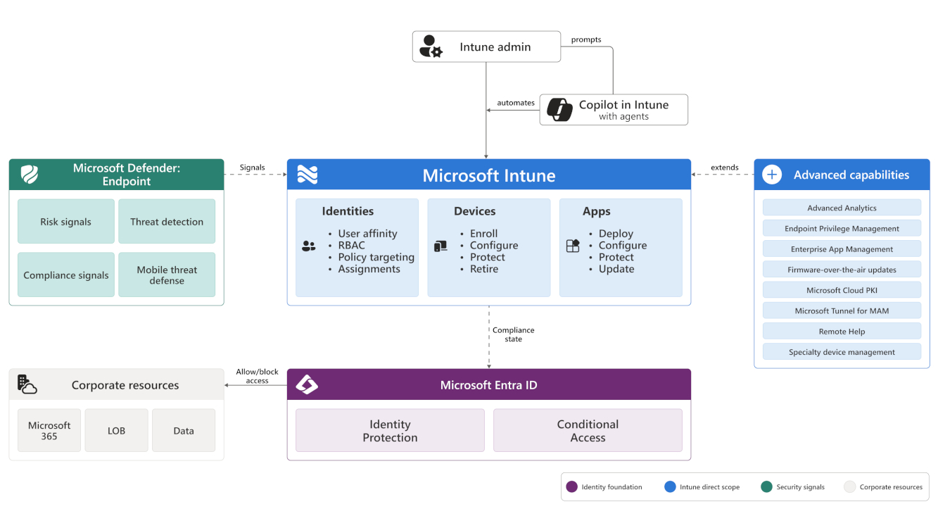Click the blue Intune direct scope legend dot
The image size is (938, 528).
pos(670,486)
